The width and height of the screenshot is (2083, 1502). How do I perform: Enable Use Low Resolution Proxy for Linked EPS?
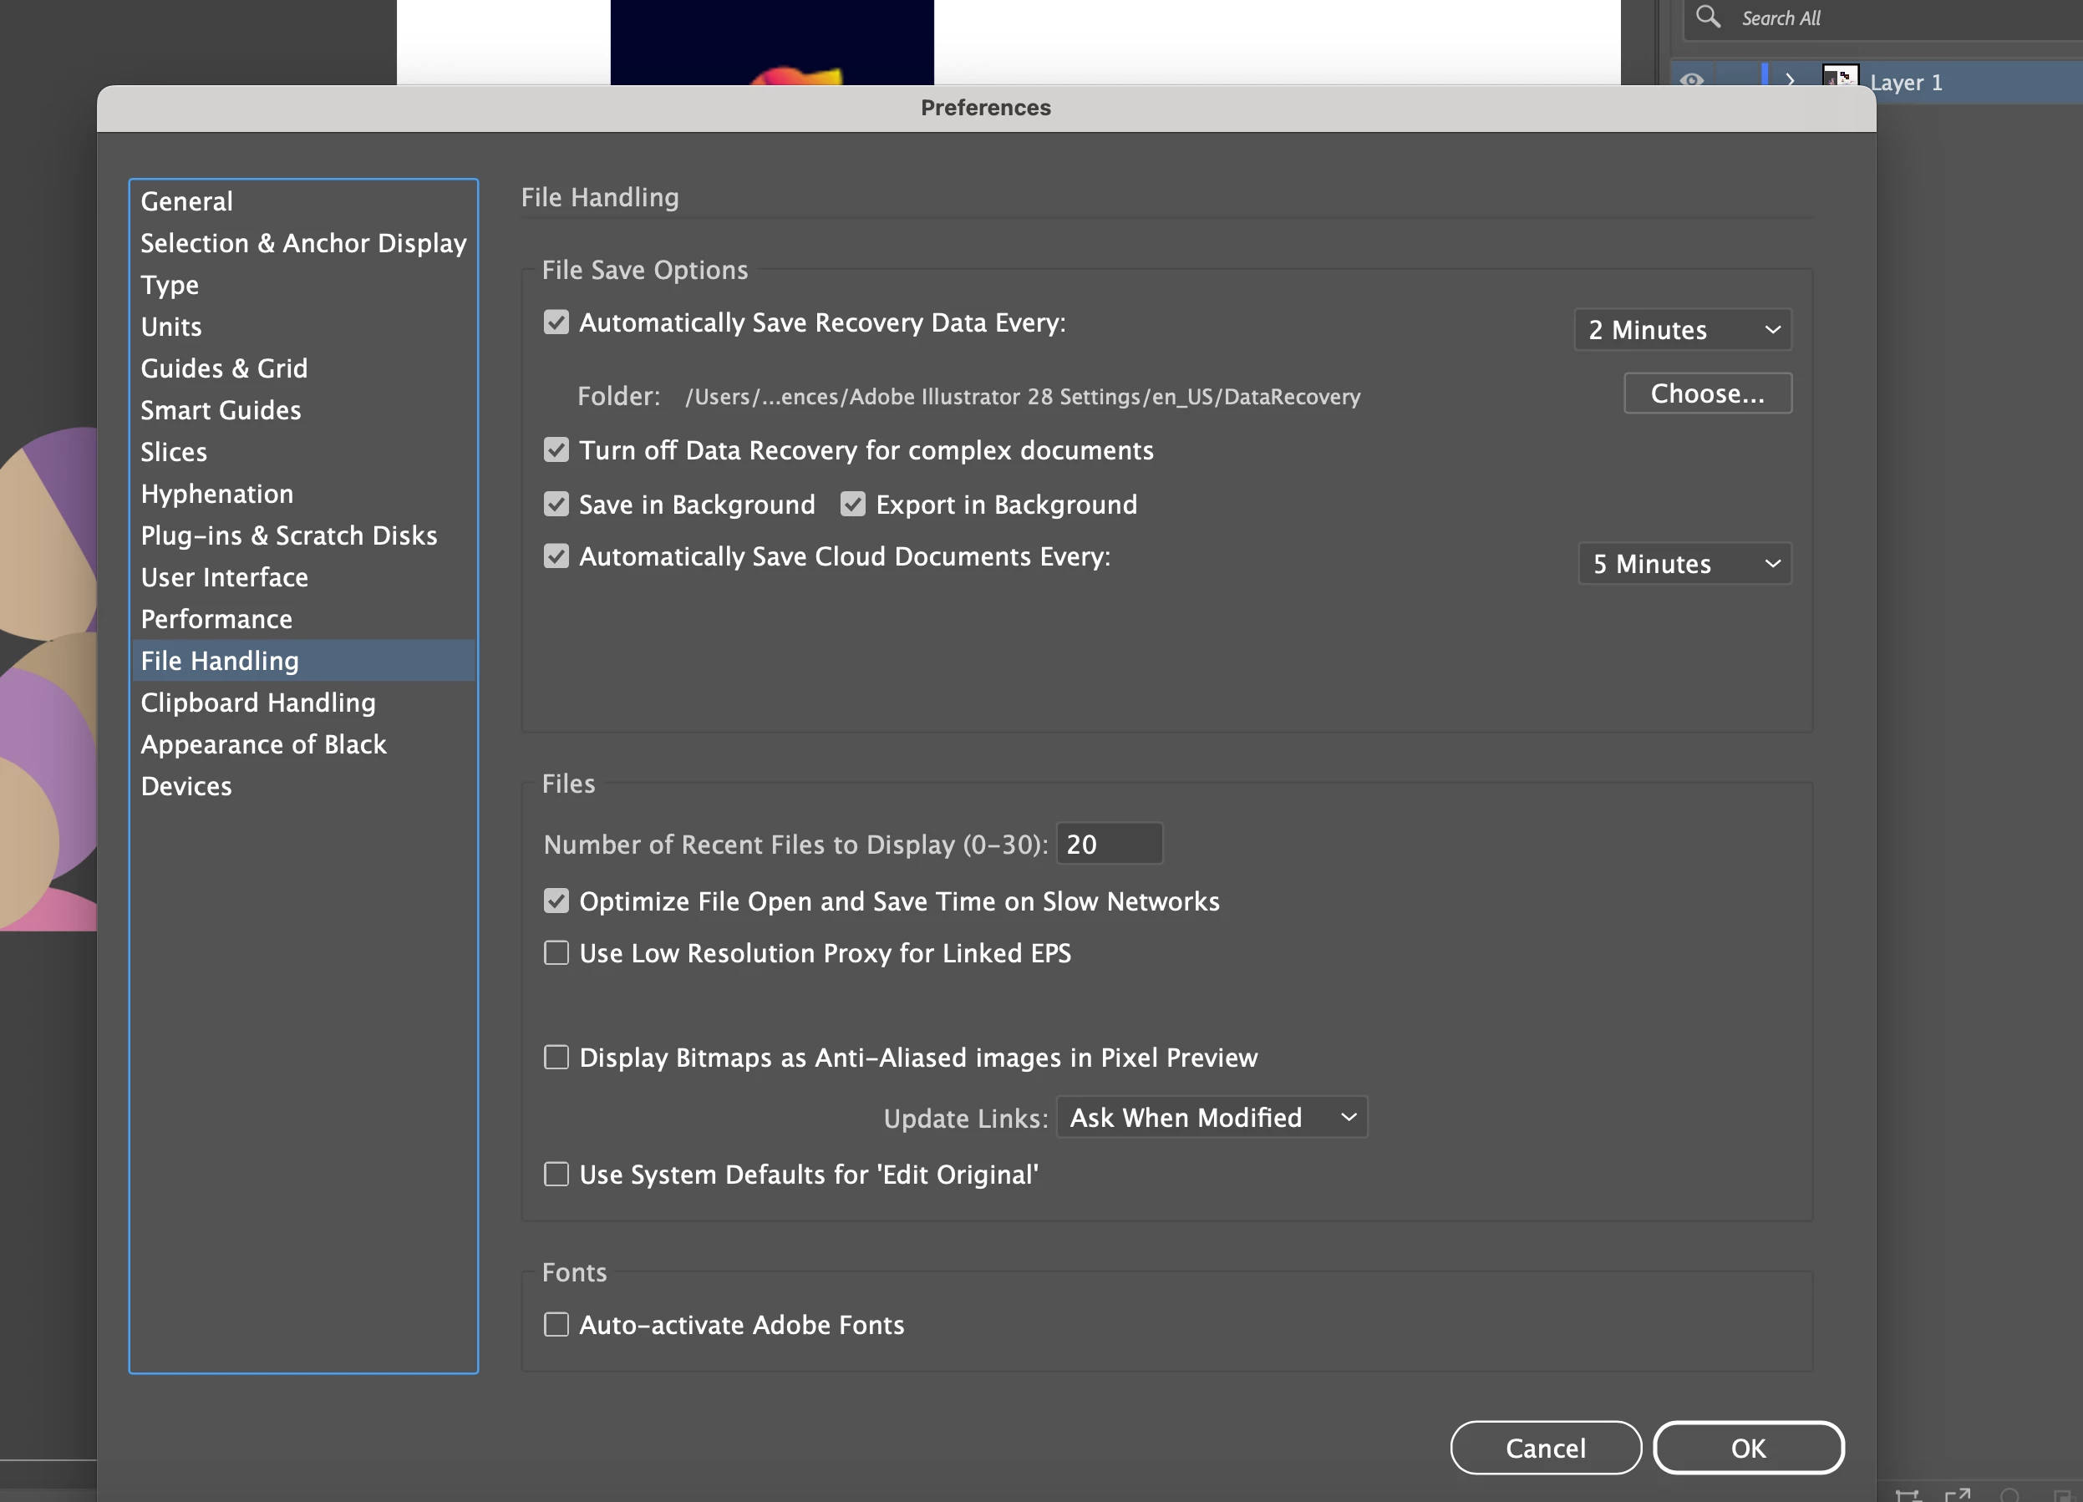[556, 953]
